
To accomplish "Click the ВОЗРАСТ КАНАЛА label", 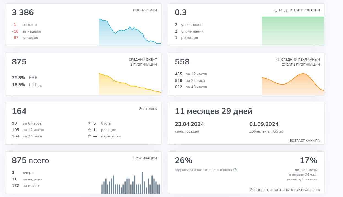I will point(304,141).
